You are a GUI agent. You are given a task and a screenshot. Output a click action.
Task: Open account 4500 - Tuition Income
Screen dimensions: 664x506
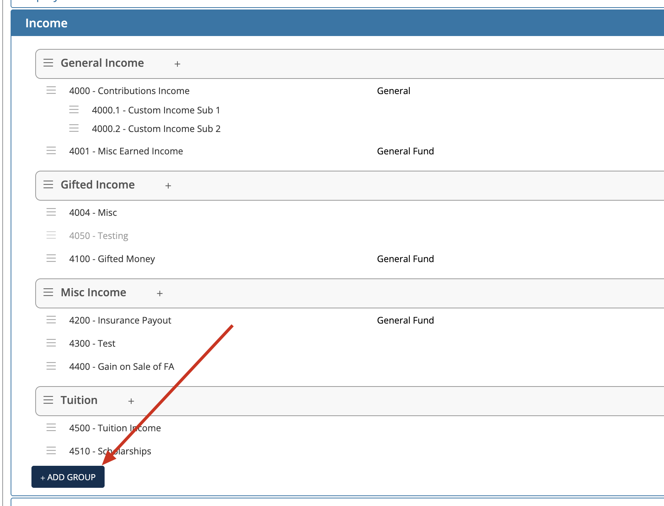[115, 428]
